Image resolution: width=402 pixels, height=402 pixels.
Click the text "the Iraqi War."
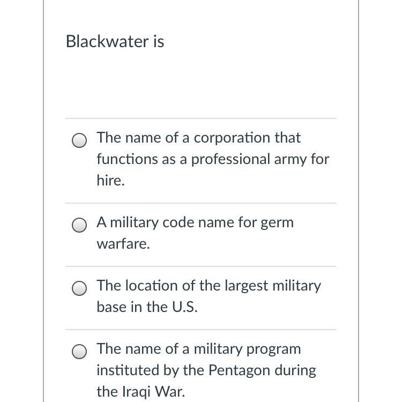pos(140,392)
